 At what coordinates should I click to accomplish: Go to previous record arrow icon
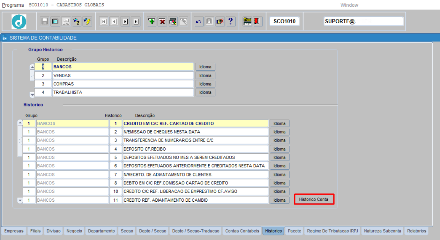tap(115, 21)
